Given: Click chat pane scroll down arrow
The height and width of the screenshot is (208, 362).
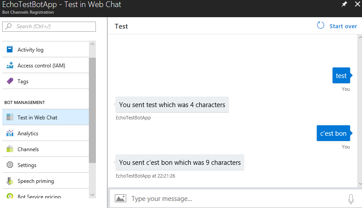Looking at the screenshot, I should click(360, 184).
